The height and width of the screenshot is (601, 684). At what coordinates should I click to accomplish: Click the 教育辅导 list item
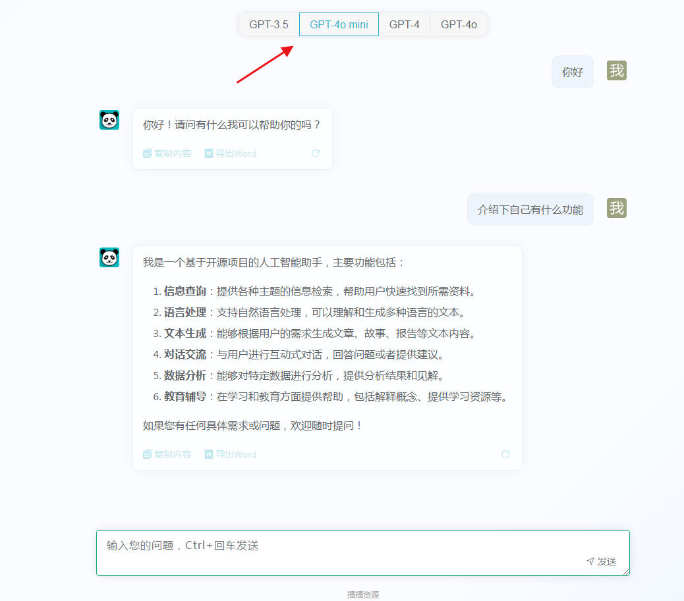pyautogui.click(x=330, y=396)
